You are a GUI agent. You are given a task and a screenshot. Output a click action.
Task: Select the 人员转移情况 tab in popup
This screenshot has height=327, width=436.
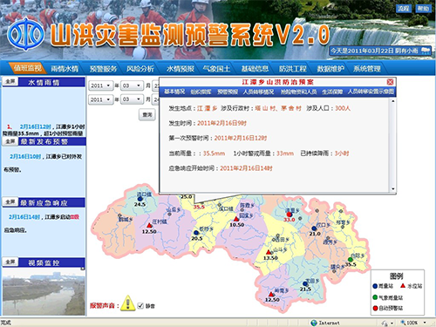258,92
